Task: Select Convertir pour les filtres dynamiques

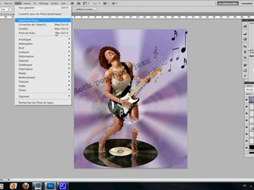Action: (43, 14)
